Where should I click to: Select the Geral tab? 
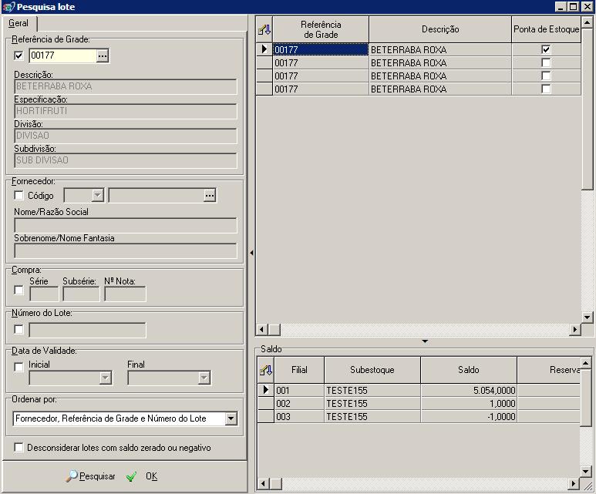coord(18,23)
